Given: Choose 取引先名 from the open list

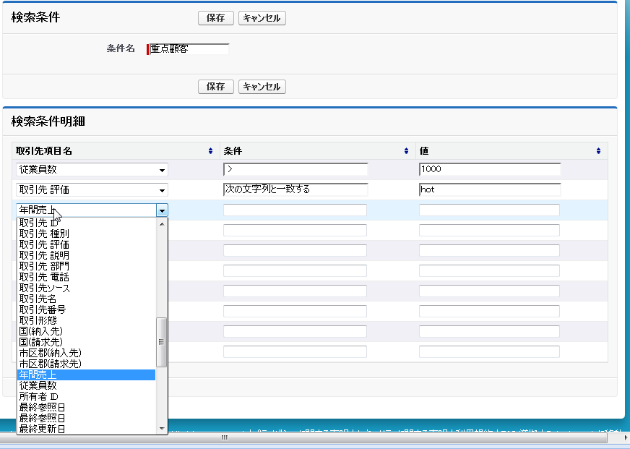Looking at the screenshot, I should tap(87, 299).
